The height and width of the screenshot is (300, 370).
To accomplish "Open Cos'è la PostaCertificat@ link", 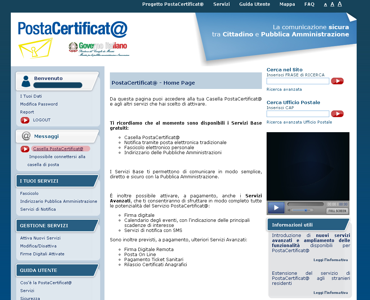I will coord(46,283).
